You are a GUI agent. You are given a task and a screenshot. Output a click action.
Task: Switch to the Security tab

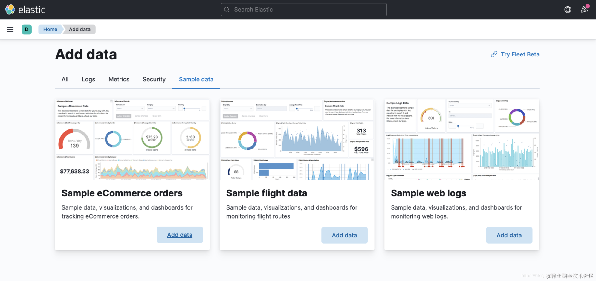[154, 79]
